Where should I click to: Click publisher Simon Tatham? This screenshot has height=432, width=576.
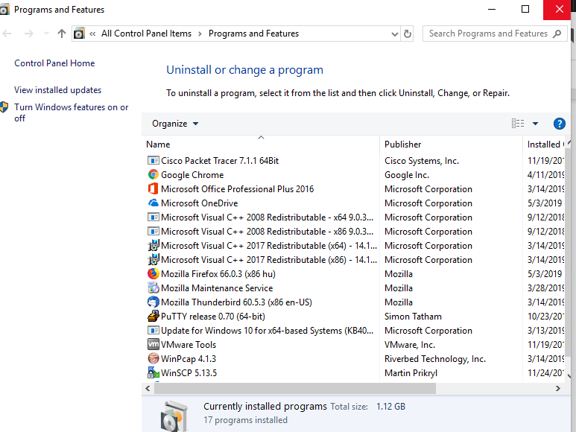tap(413, 317)
